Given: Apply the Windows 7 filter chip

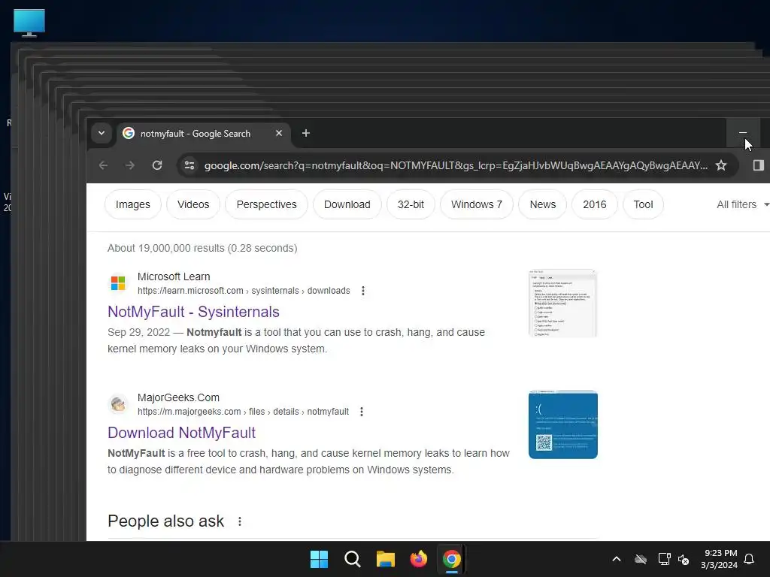Looking at the screenshot, I should click(477, 204).
